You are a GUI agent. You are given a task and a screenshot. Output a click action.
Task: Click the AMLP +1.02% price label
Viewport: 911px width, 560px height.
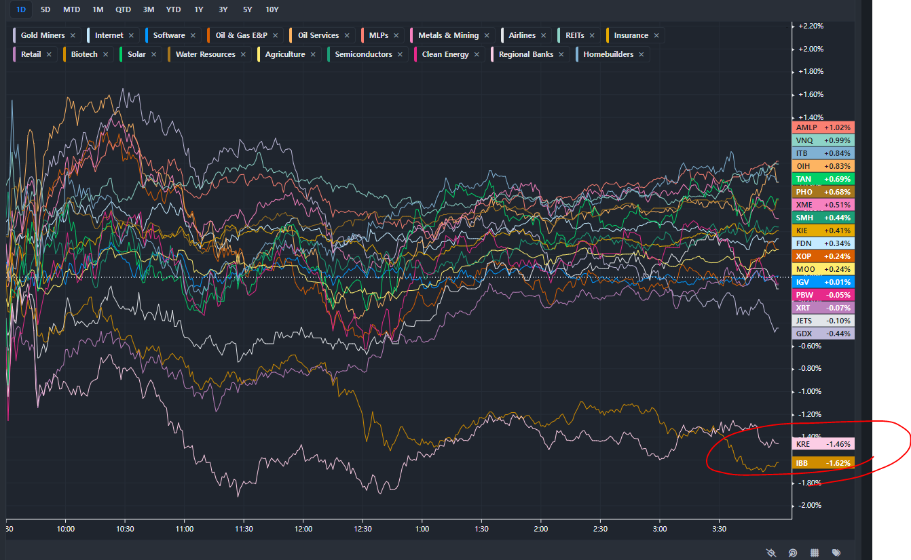pos(823,127)
